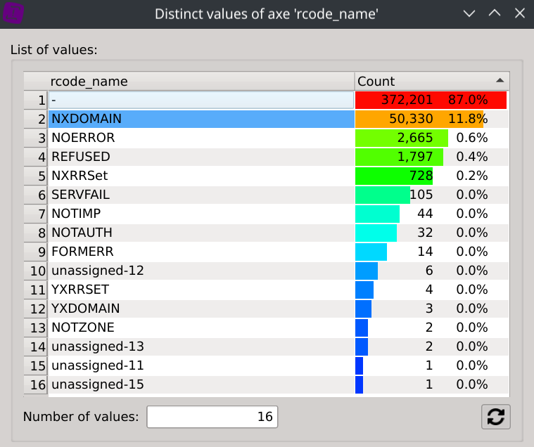
Task: Select the REFUSED entry
Action: (x=81, y=157)
